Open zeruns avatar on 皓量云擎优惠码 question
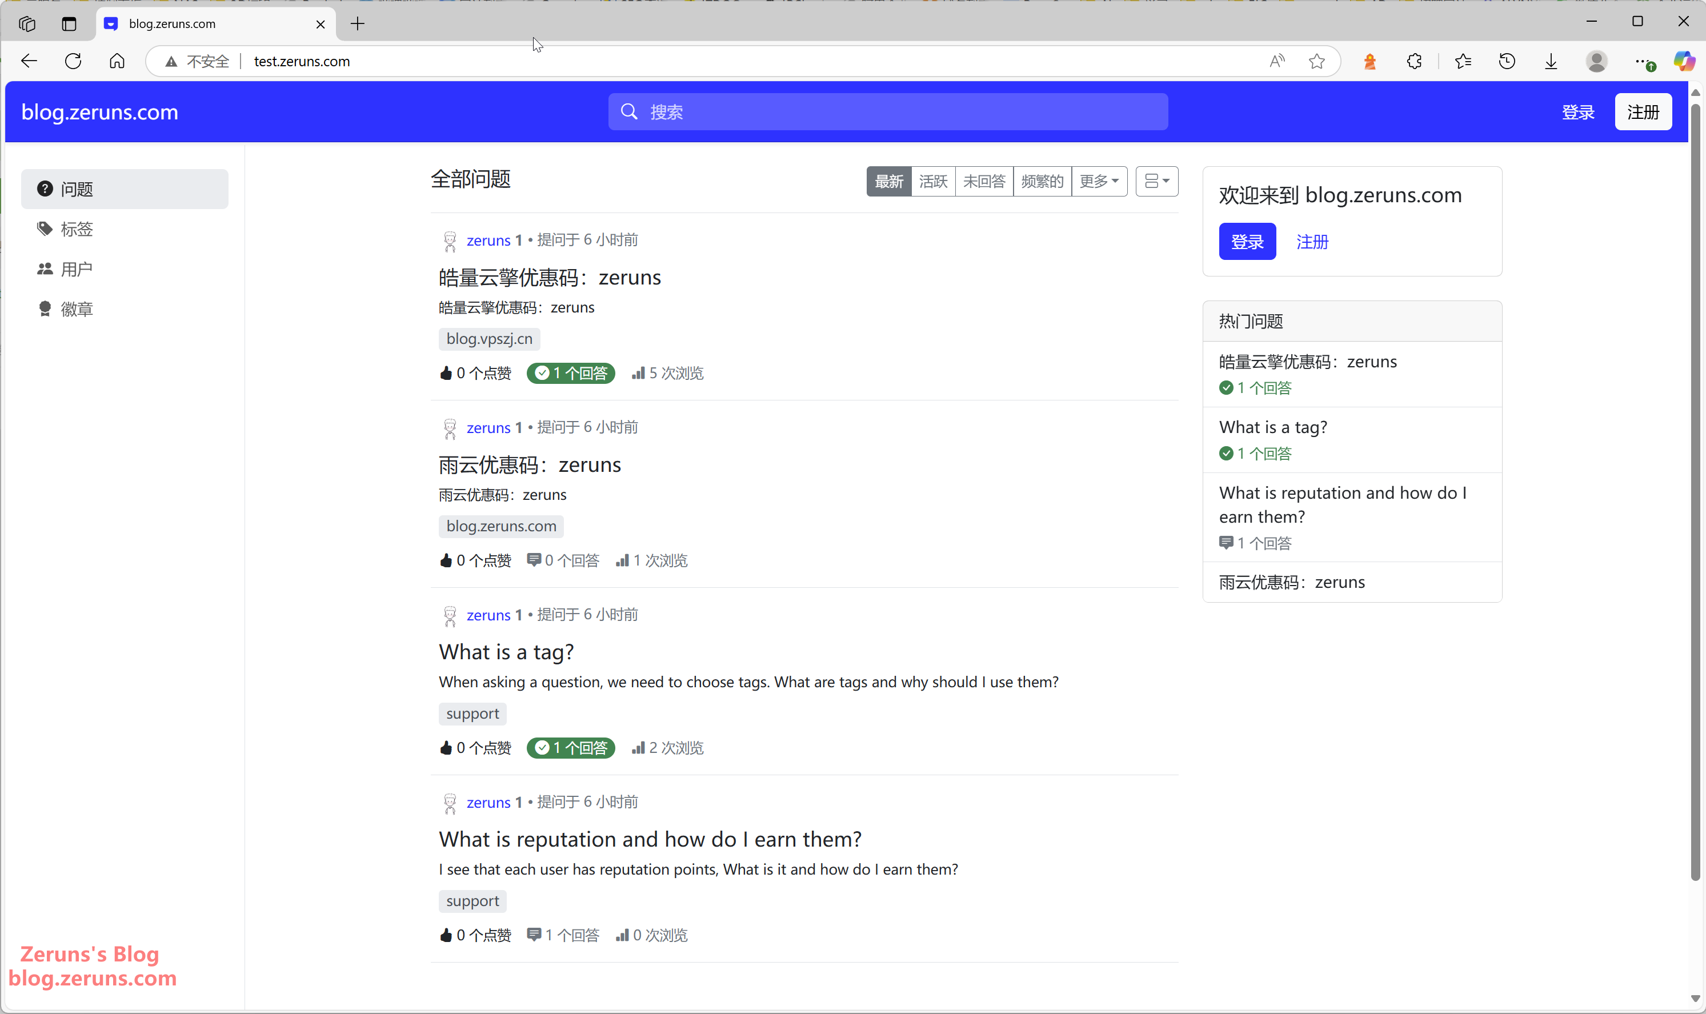 coord(450,241)
